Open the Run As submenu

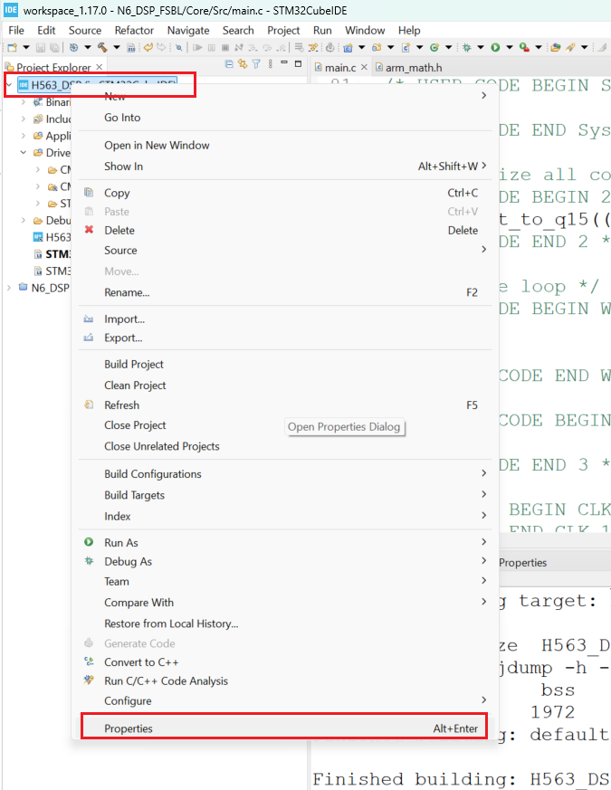click(x=284, y=543)
